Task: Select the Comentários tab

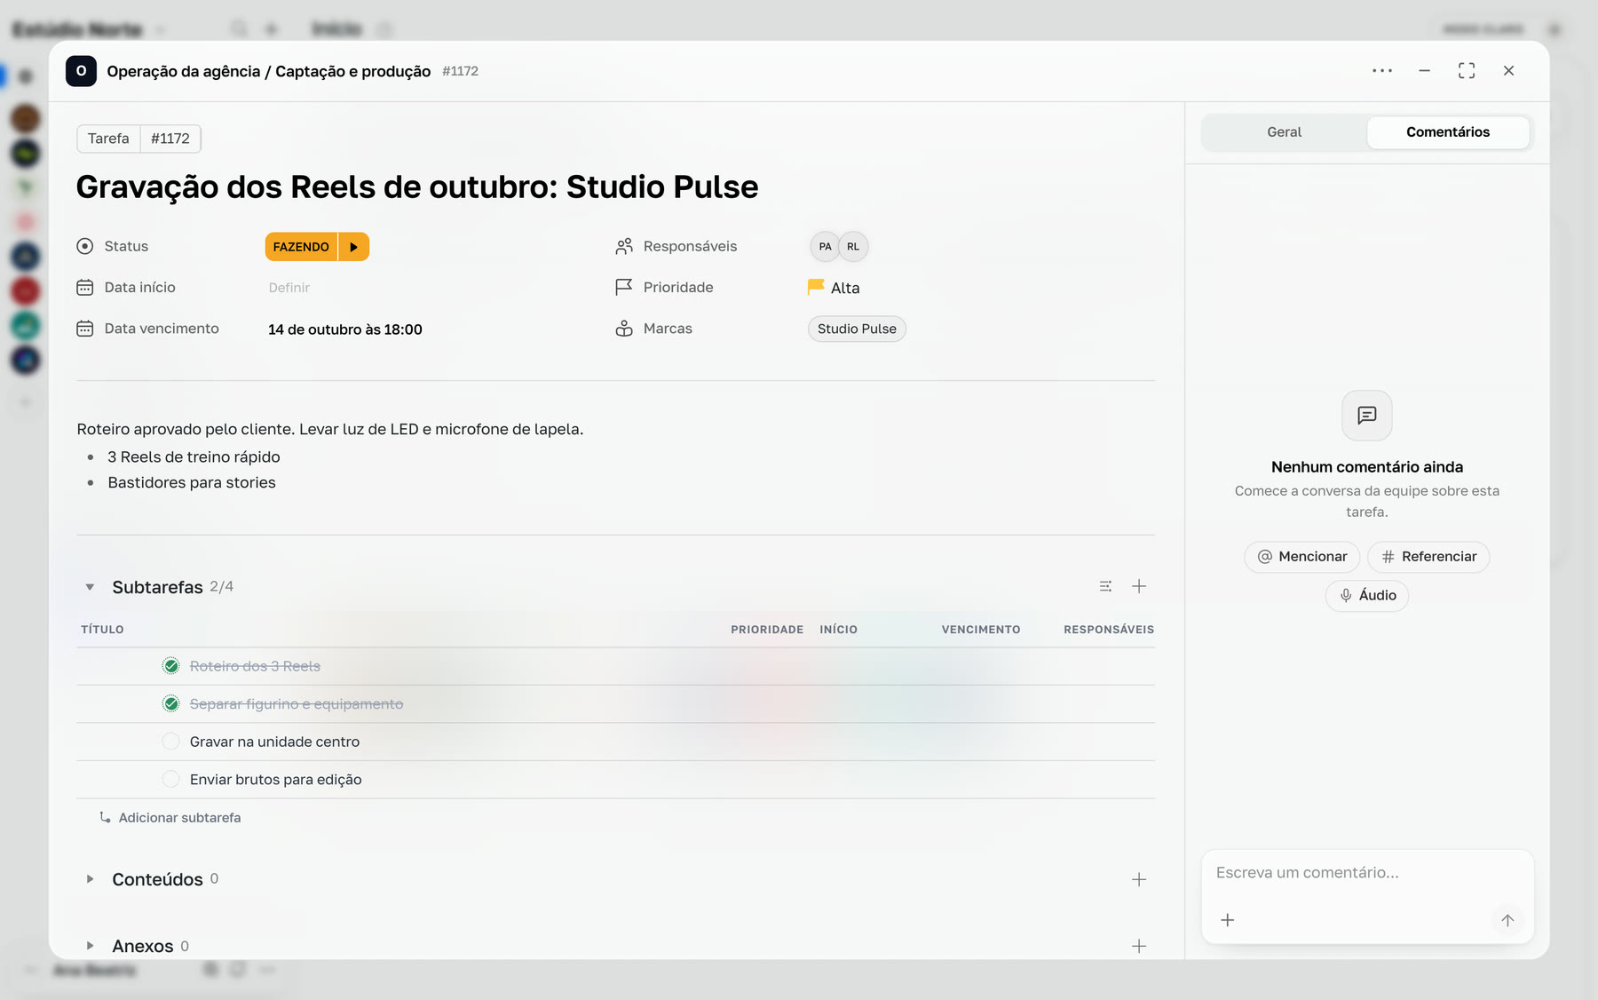Action: (1448, 132)
